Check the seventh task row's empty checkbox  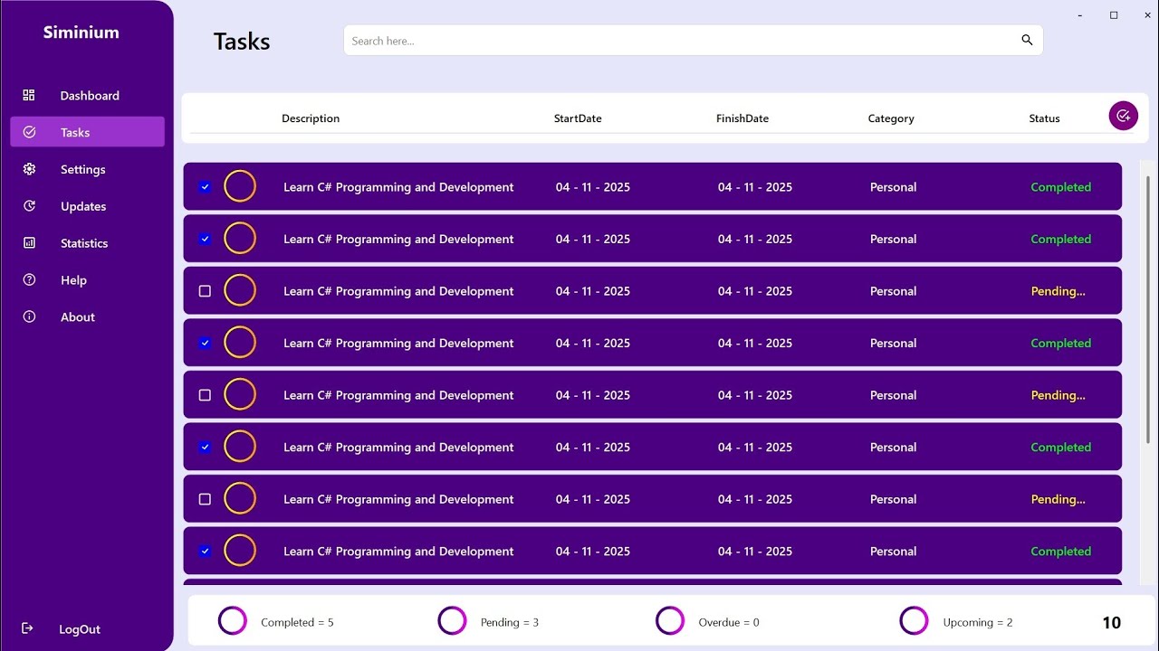(205, 499)
